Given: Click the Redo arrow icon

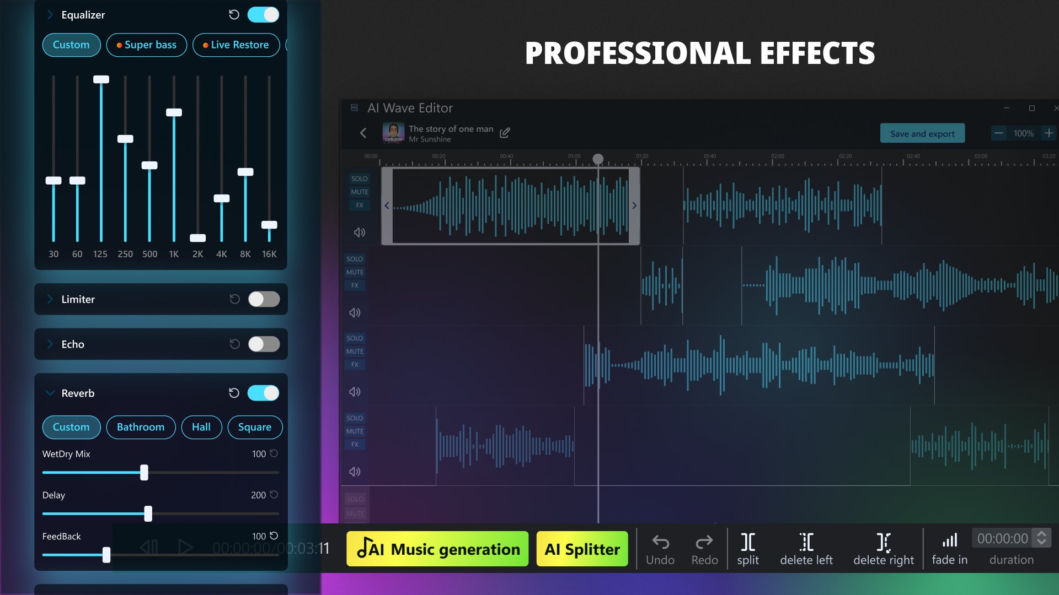Looking at the screenshot, I should tap(704, 542).
